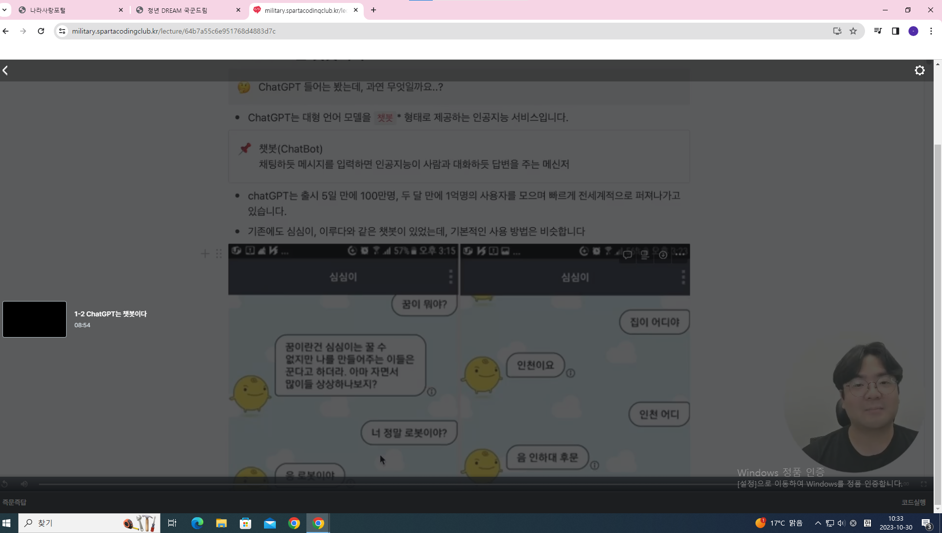The image size is (942, 533).
Task: Open the media controls icon in Chrome toolbar
Action: tap(878, 31)
